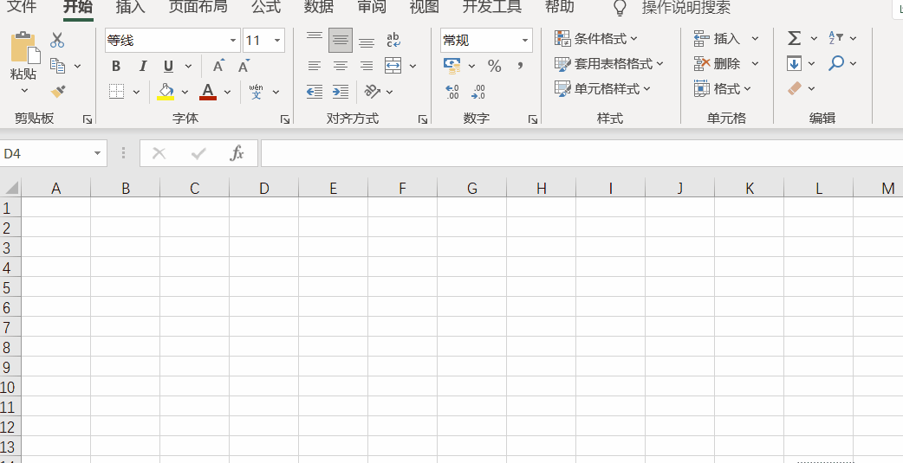This screenshot has width=903, height=463.
Task: Click the Percent Style icon
Action: coord(494,66)
